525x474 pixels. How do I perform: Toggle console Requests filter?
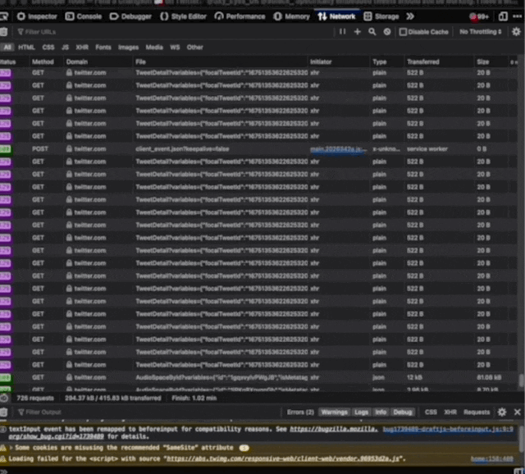coord(477,412)
